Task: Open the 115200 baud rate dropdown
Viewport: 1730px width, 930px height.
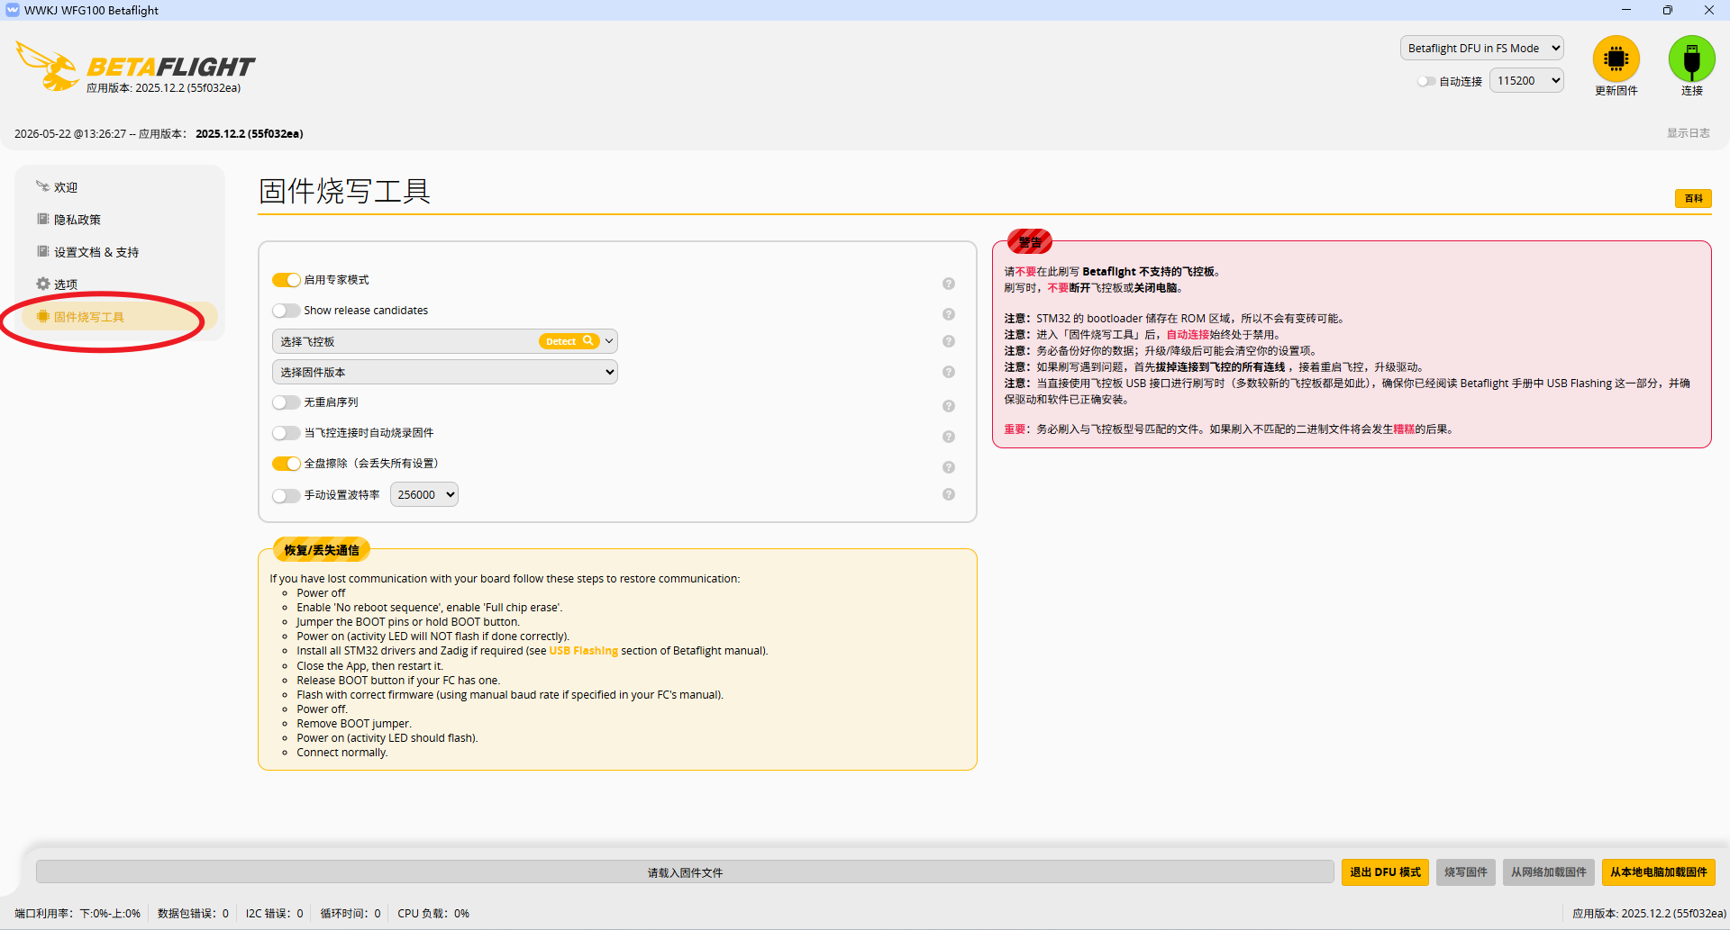Action: click(1526, 80)
